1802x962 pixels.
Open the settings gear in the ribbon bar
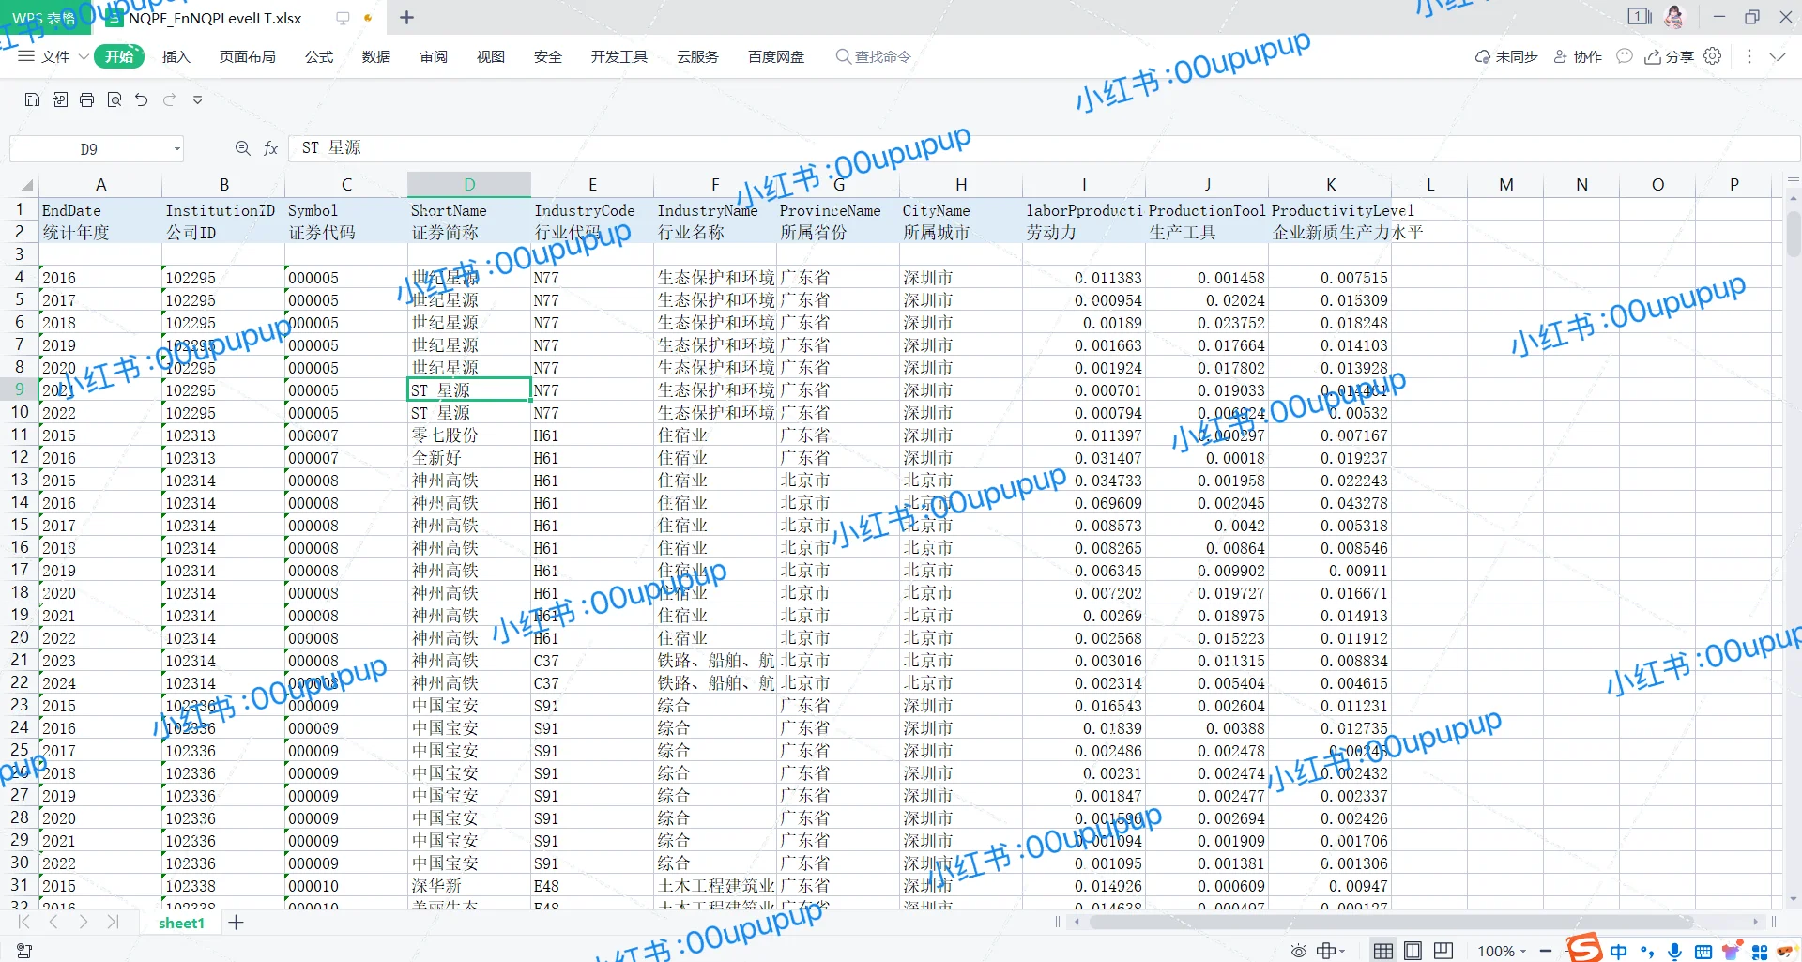click(1713, 56)
